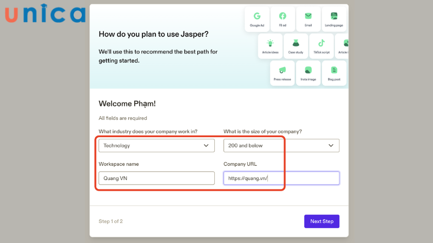Click the Step 1 of 2 indicator
This screenshot has height=243, width=433.
tap(110, 221)
